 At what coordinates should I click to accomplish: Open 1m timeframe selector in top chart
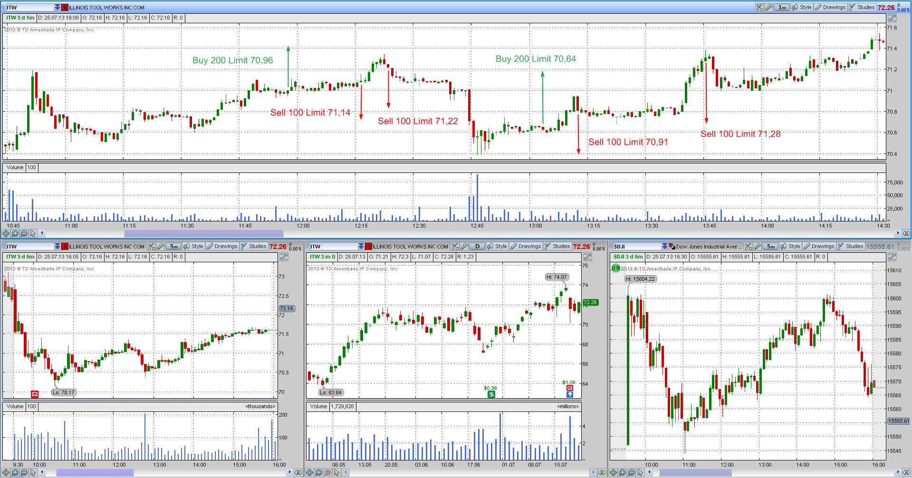(782, 7)
